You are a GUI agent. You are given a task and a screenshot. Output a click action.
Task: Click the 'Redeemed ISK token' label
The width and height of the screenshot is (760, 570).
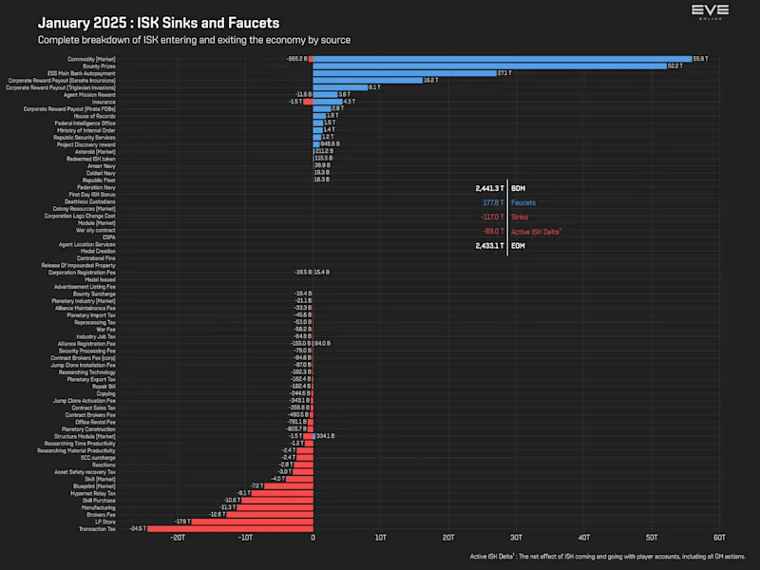pyautogui.click(x=91, y=159)
